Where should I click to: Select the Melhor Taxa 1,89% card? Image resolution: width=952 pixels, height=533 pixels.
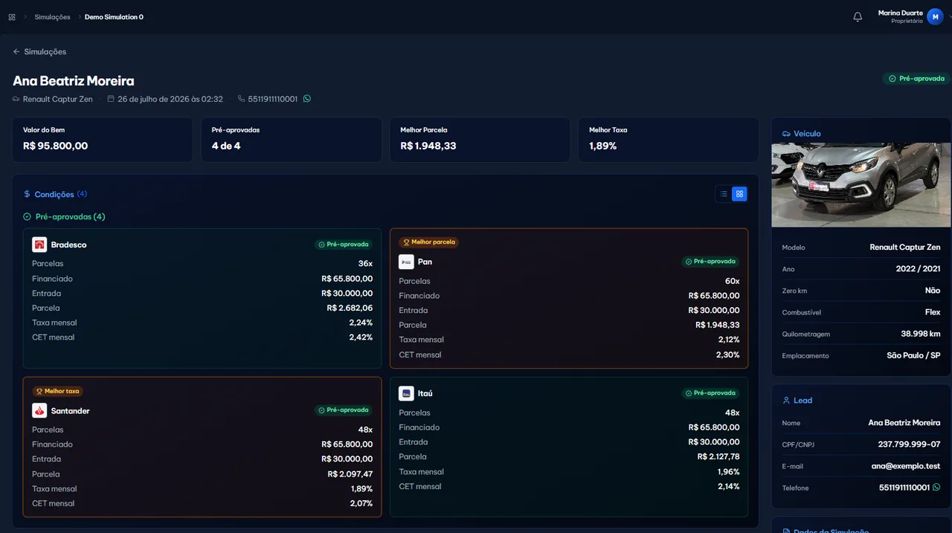669,140
